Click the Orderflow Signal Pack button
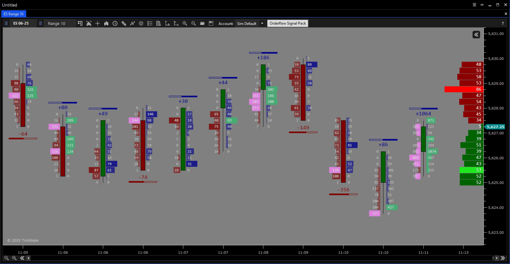This screenshot has width=510, height=264. pos(288,23)
